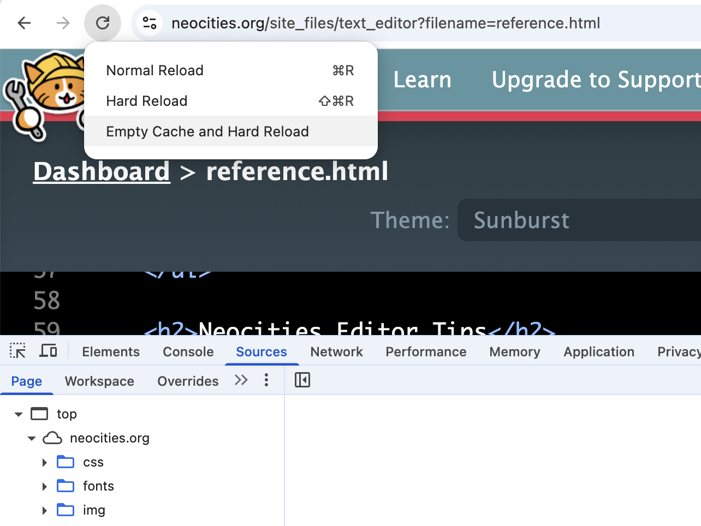This screenshot has width=701, height=526.
Task: Choose Normal Reload from the menu
Action: (231, 70)
